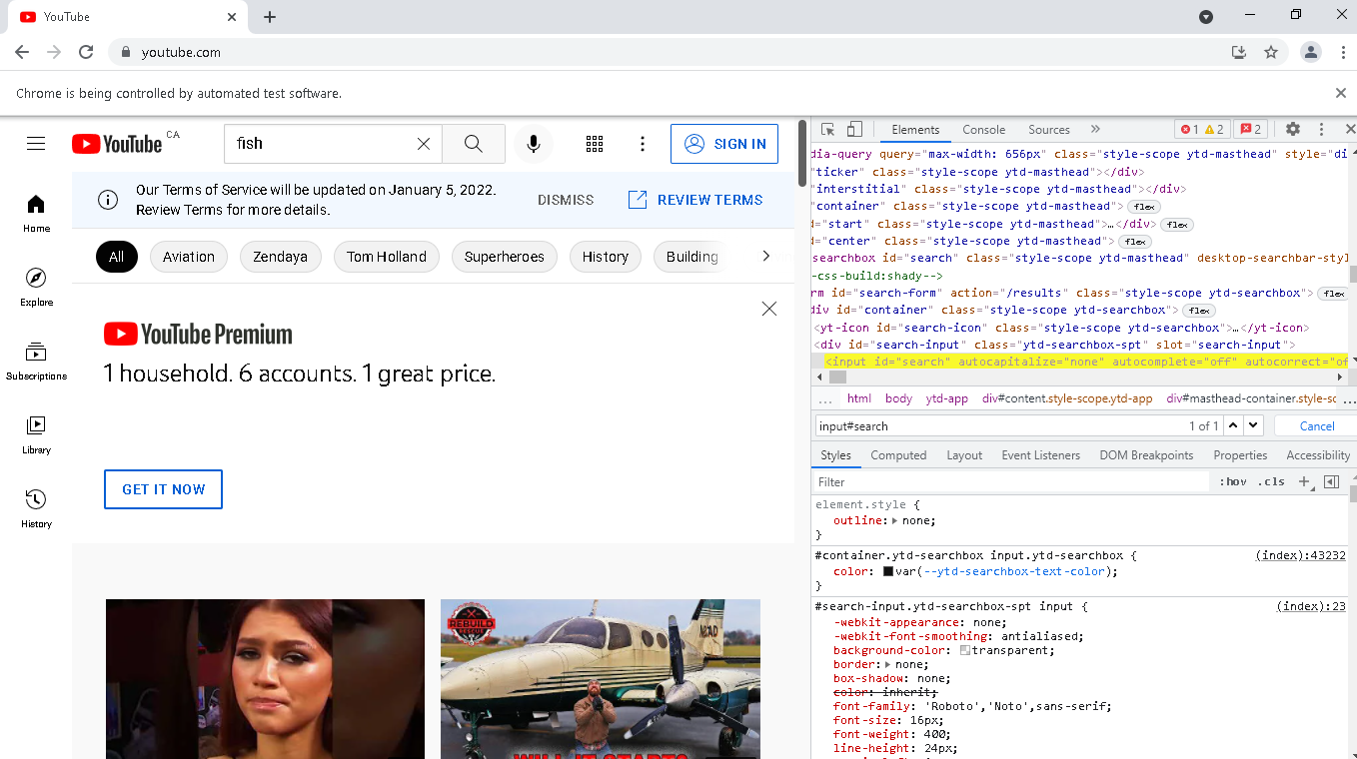Select the Aviation category chip

[189, 257]
